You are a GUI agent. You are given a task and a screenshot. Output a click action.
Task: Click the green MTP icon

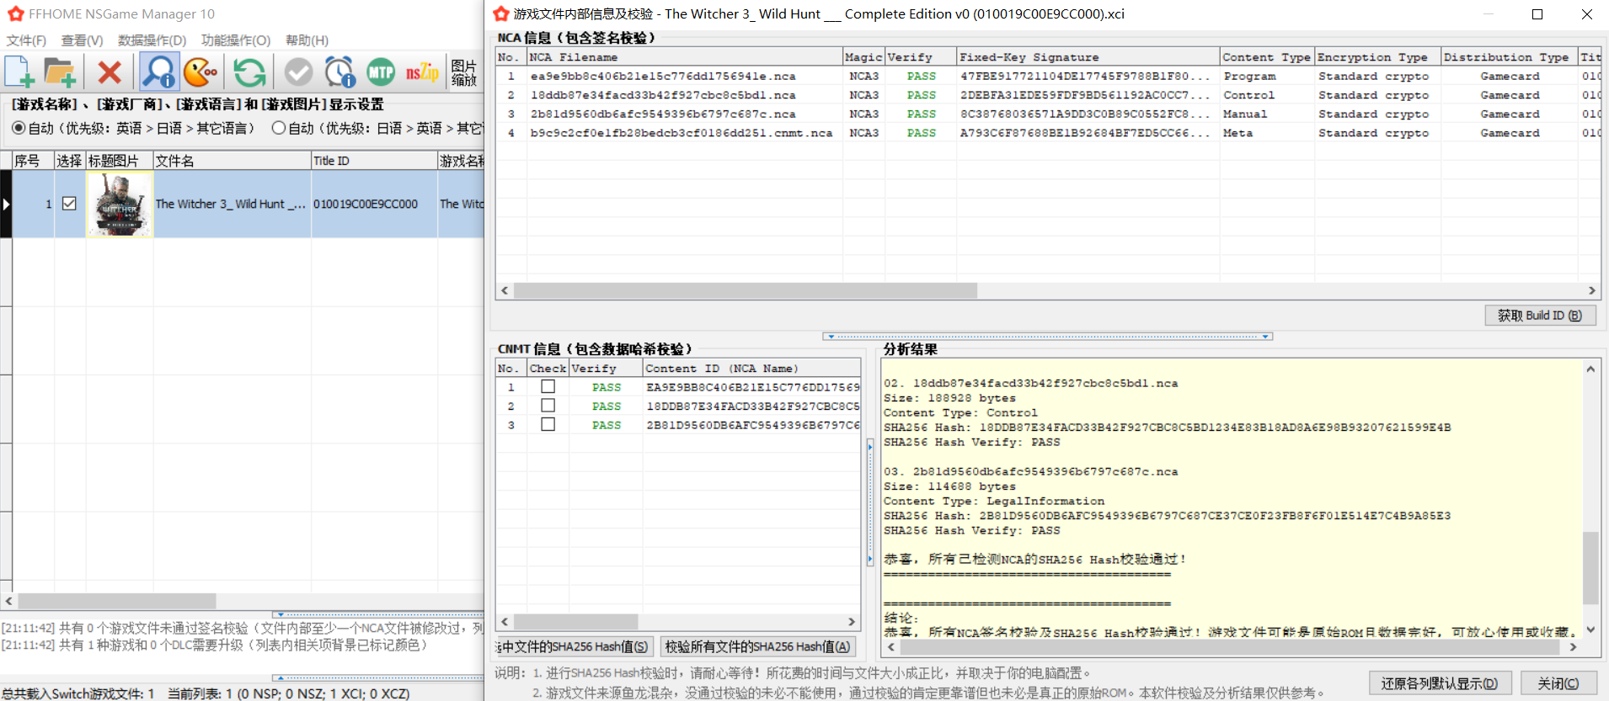pyautogui.click(x=381, y=72)
